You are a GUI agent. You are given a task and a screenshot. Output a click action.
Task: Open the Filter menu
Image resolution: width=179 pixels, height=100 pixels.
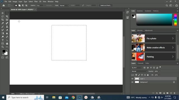[36, 2]
